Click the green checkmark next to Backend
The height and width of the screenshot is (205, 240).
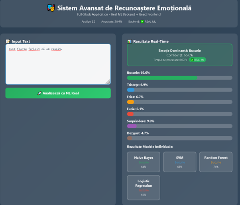[142, 21]
